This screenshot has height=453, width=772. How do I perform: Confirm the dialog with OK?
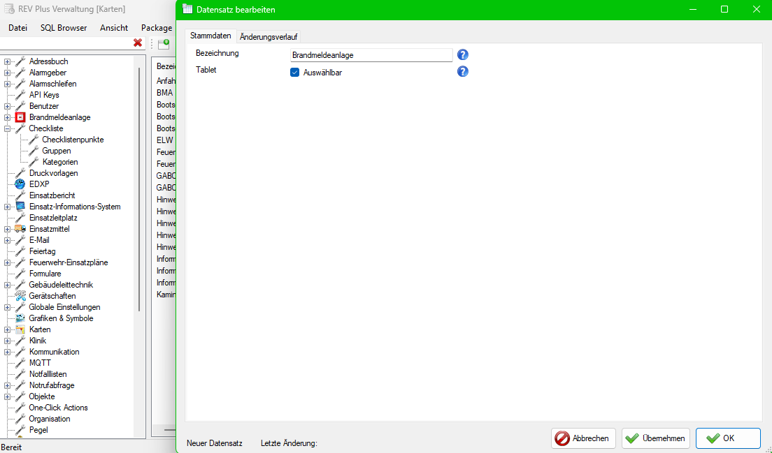728,438
